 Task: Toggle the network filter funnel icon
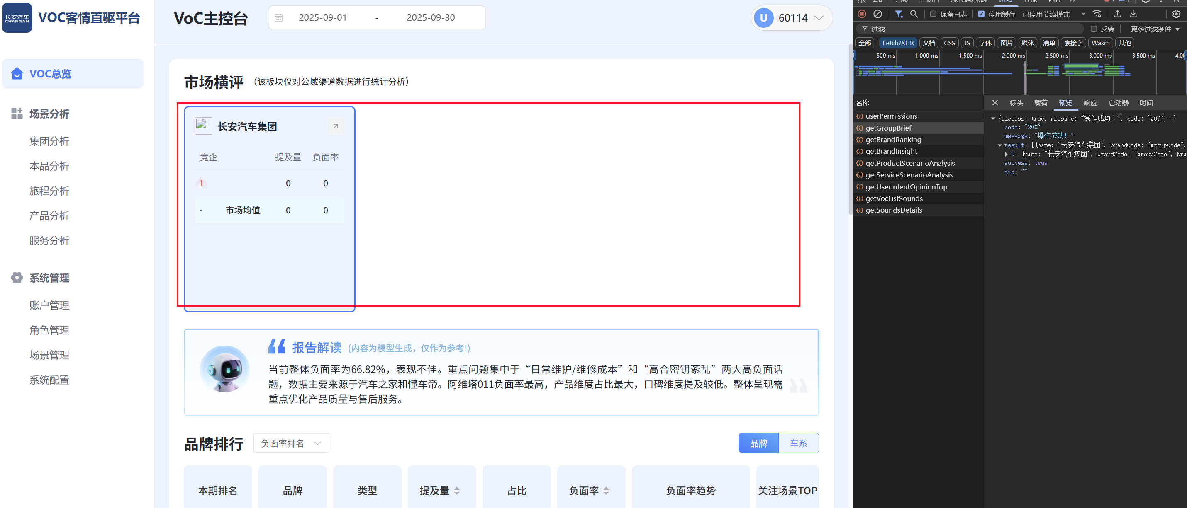point(899,14)
